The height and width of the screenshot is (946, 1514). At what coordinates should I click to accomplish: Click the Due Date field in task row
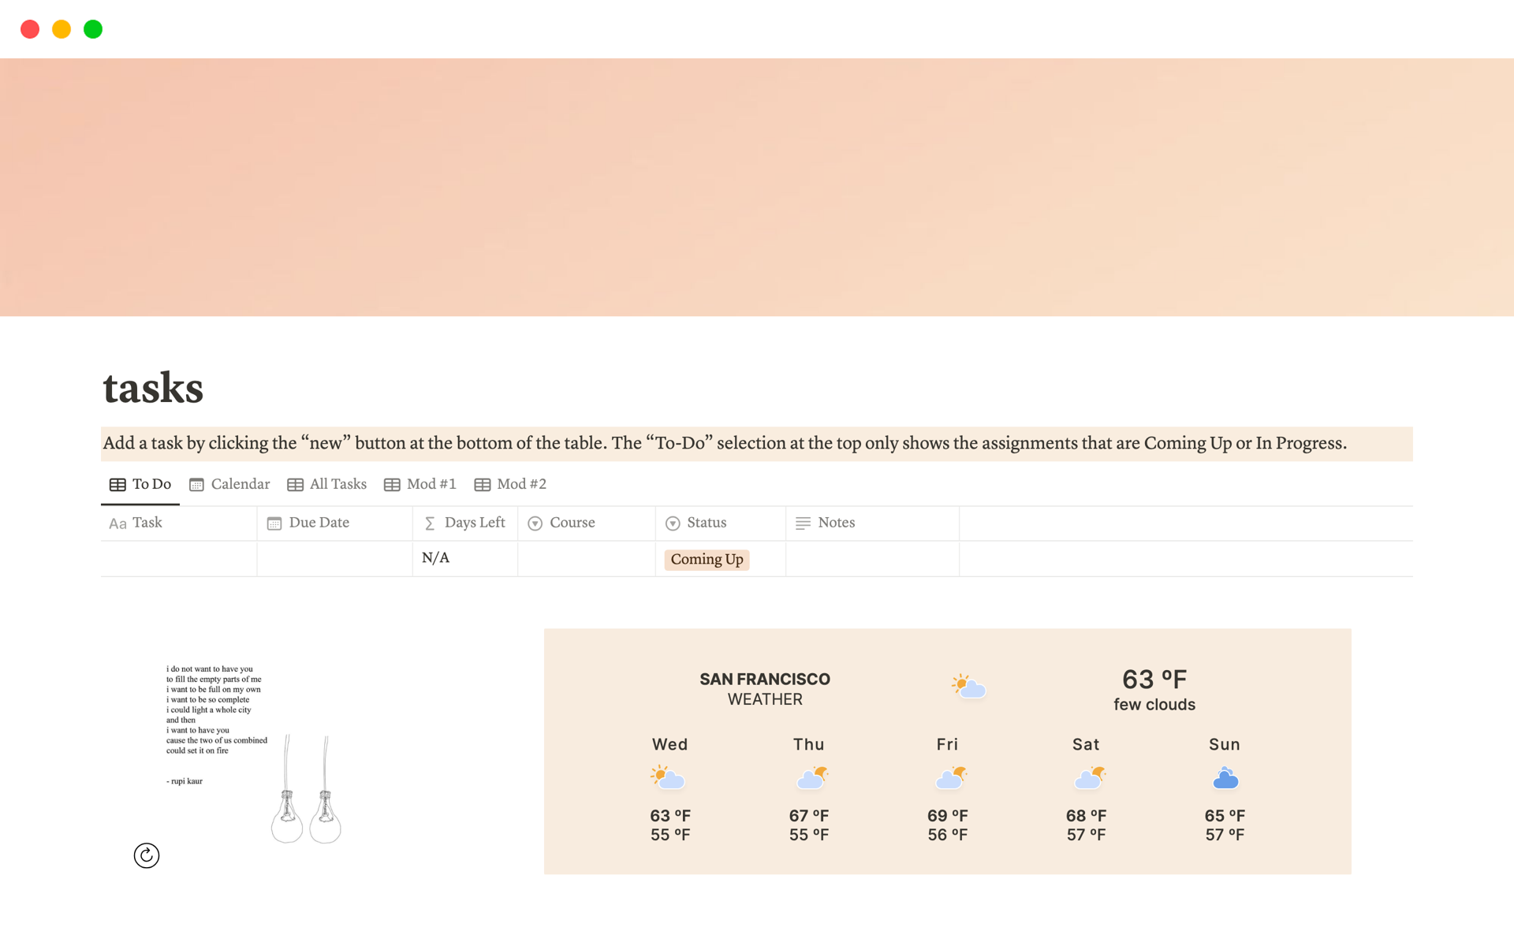(333, 558)
